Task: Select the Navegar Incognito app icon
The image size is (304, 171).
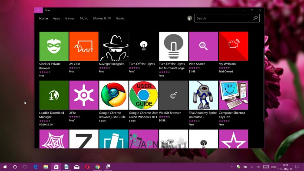Action: click(114, 46)
